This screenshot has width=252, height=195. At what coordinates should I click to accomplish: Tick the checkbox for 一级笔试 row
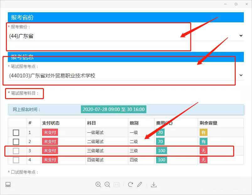pyautogui.click(x=16, y=133)
